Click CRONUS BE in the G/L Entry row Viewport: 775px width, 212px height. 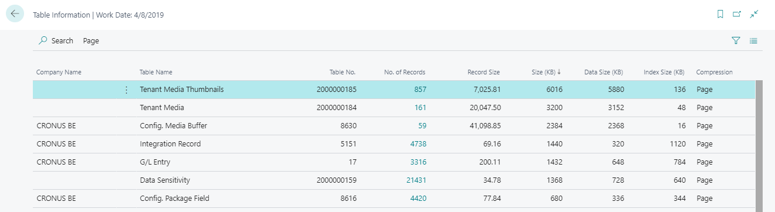coord(56,162)
